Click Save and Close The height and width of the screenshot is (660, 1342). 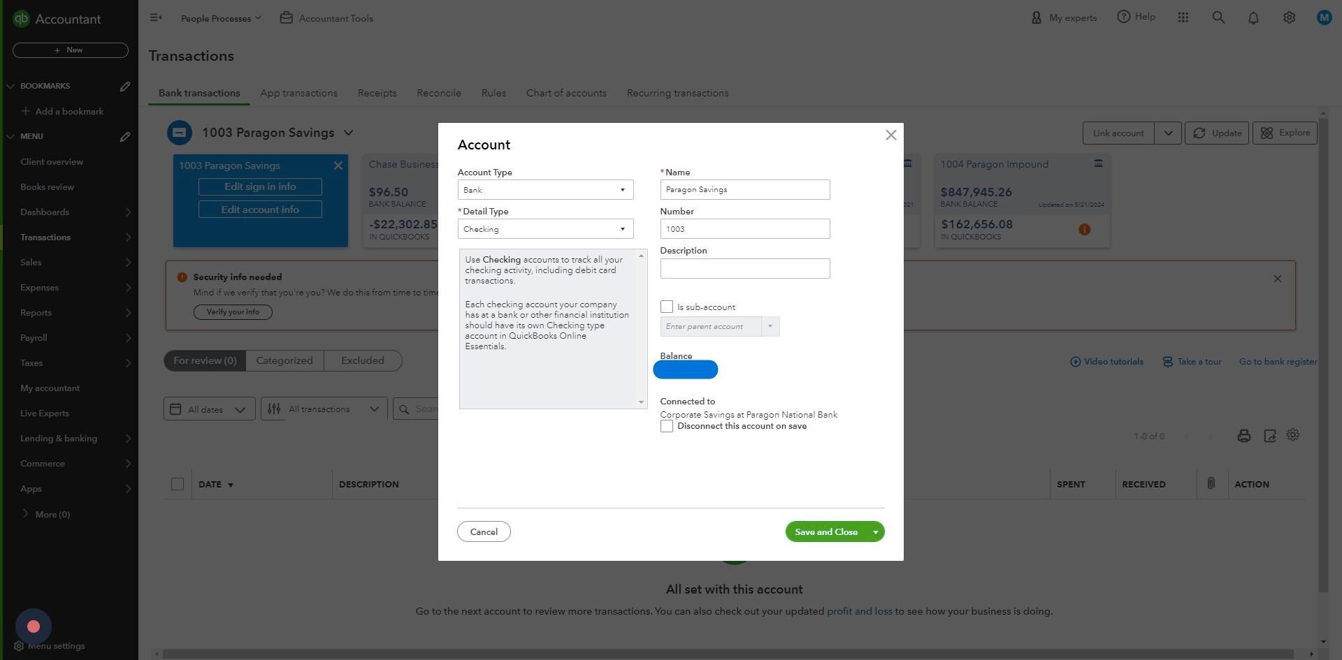[x=826, y=532]
